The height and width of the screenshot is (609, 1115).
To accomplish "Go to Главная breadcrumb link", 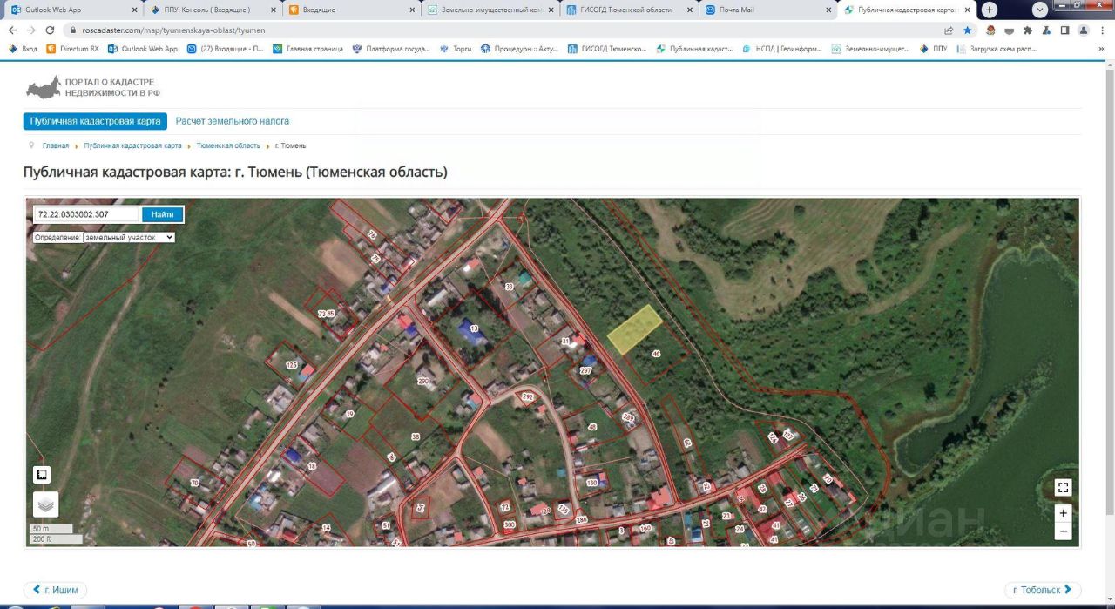I will [x=56, y=145].
